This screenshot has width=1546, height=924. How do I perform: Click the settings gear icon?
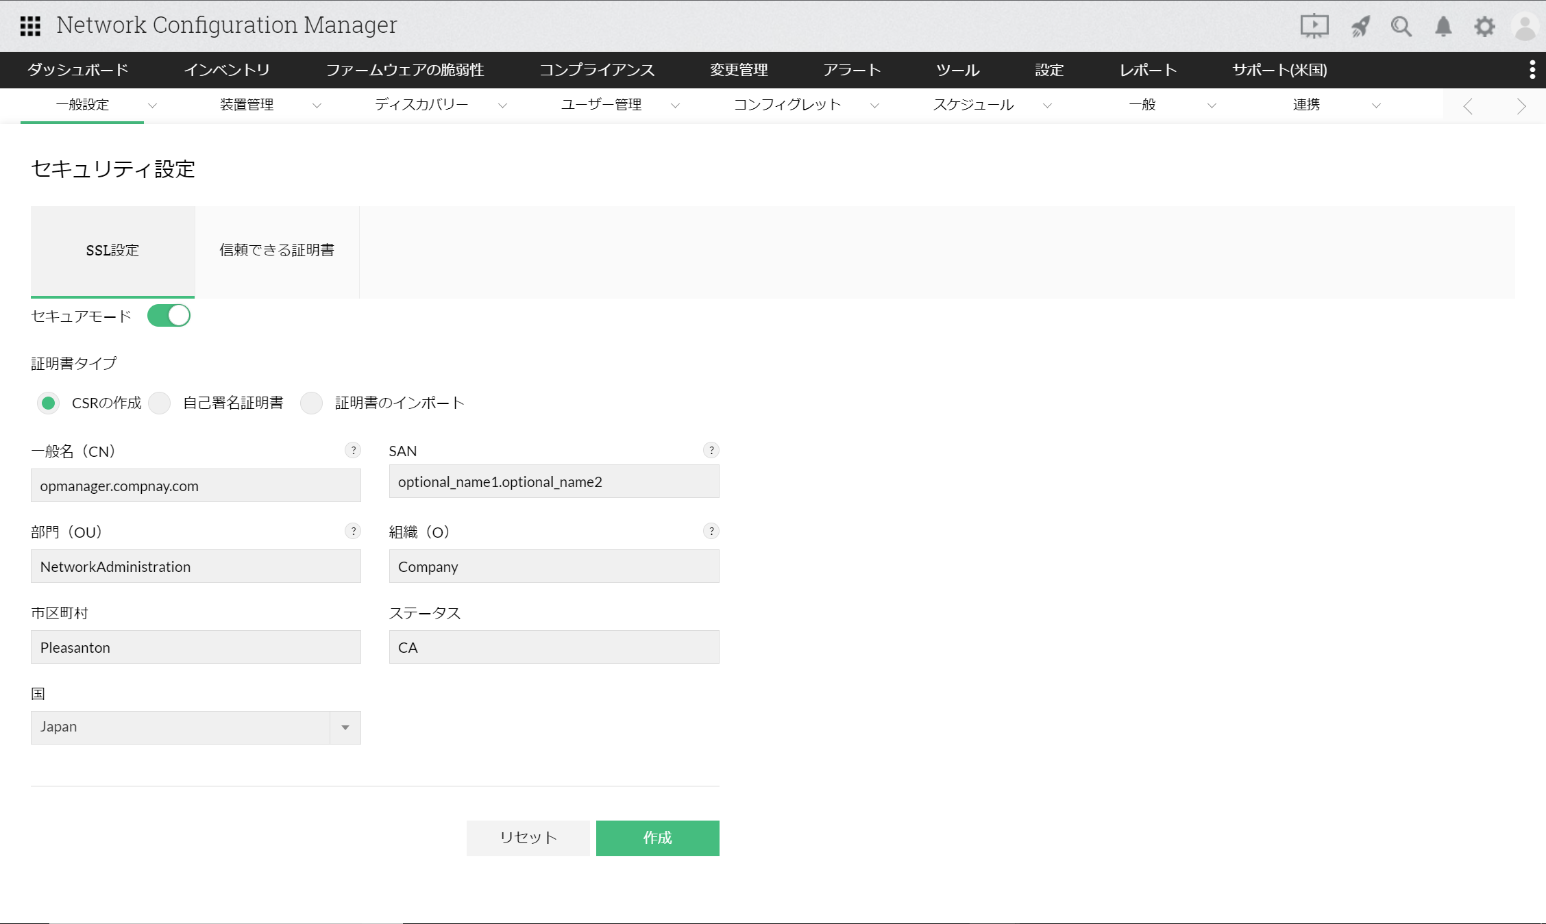point(1484,26)
